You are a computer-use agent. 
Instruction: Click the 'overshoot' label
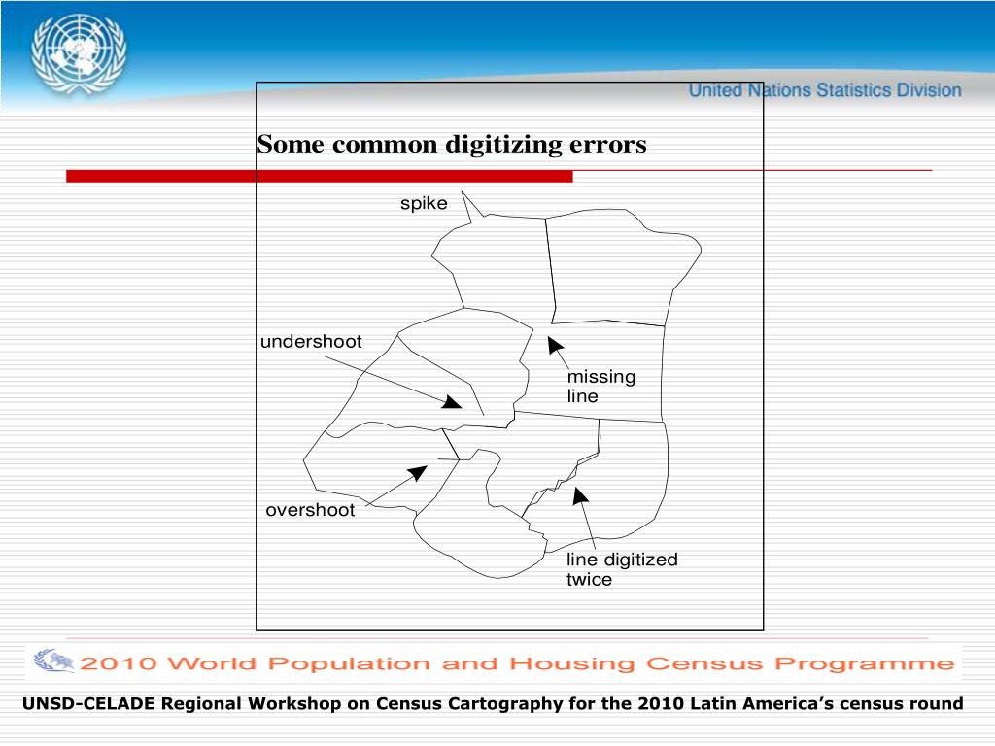tap(310, 510)
